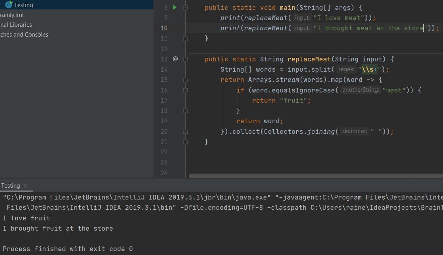Select Scratches and Consoles in the tree
The height and width of the screenshot is (255, 443).
24,35
